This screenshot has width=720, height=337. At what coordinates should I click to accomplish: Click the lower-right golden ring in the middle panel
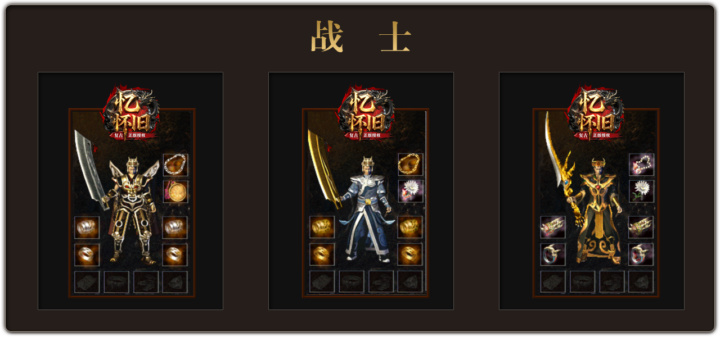point(411,254)
